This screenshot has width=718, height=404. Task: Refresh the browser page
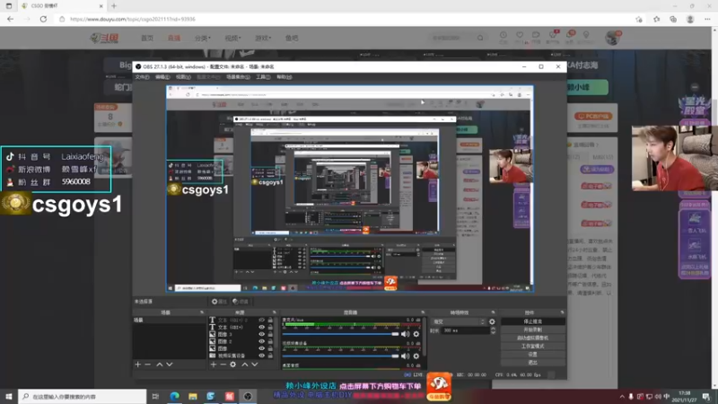pos(43,19)
